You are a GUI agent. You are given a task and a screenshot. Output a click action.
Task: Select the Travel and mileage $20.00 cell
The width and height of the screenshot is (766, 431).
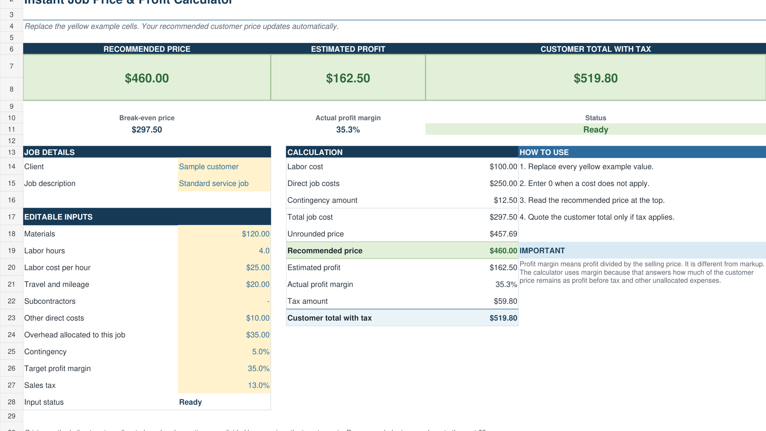[224, 284]
